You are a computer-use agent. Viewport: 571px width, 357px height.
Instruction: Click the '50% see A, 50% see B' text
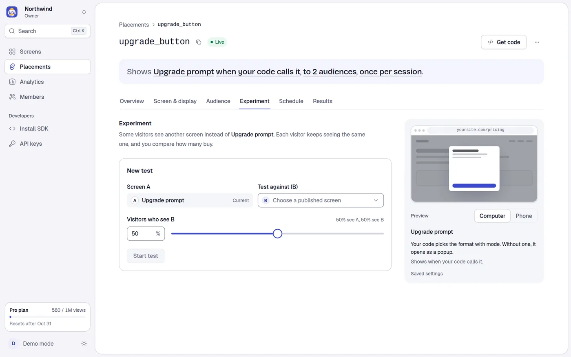click(360, 220)
